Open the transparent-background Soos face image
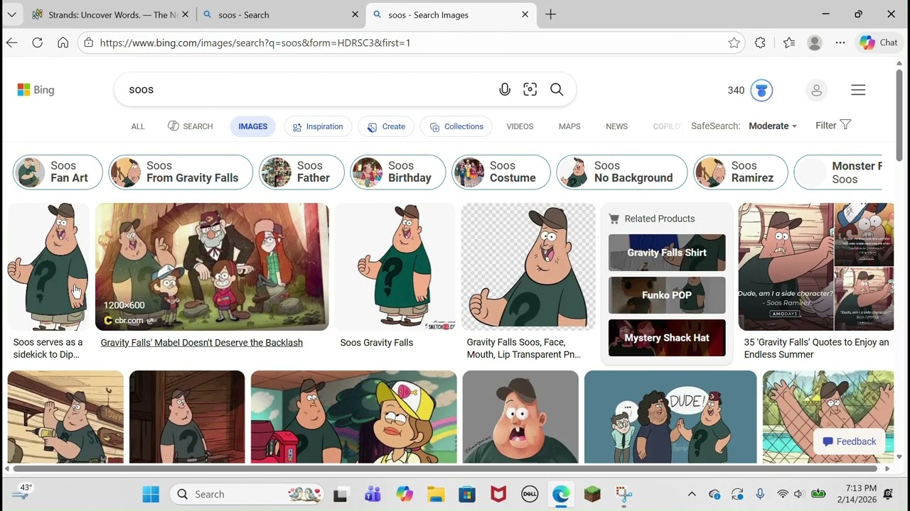The image size is (910, 511). pos(528,267)
